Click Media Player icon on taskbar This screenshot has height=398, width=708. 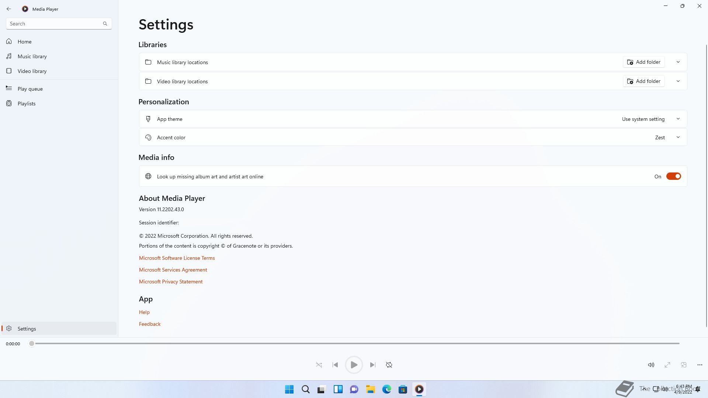(x=419, y=389)
